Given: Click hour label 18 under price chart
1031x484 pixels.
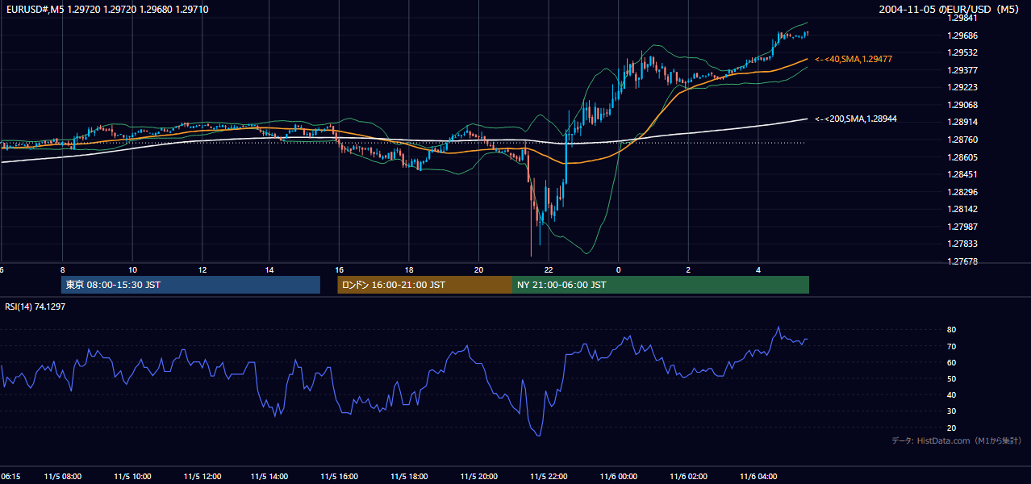Looking at the screenshot, I should coord(410,269).
